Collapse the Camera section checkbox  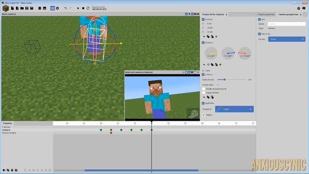(x=203, y=74)
